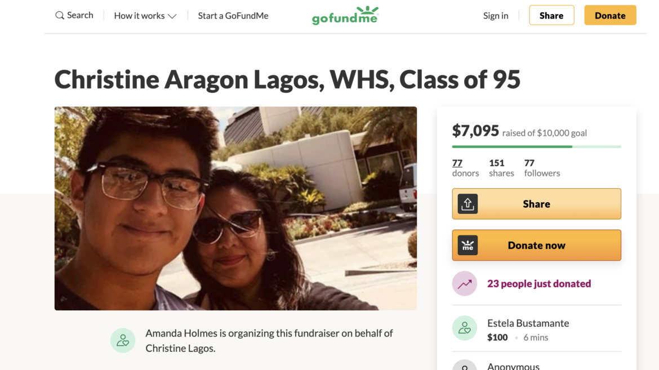Click the trending arrow icon
Screen dimensions: 659x370
click(465, 284)
